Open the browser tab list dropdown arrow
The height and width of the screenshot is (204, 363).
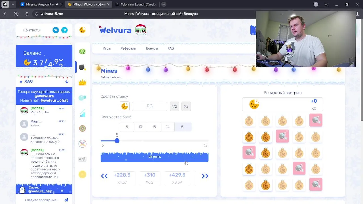(x=13, y=4)
